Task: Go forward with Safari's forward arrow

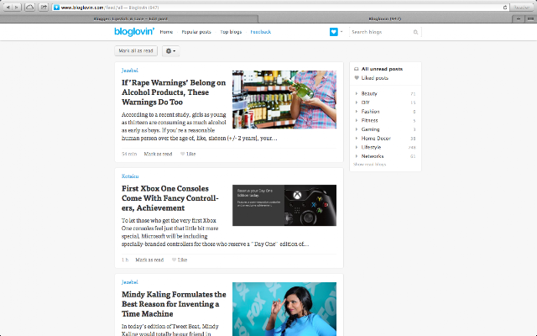Action: tap(17, 8)
